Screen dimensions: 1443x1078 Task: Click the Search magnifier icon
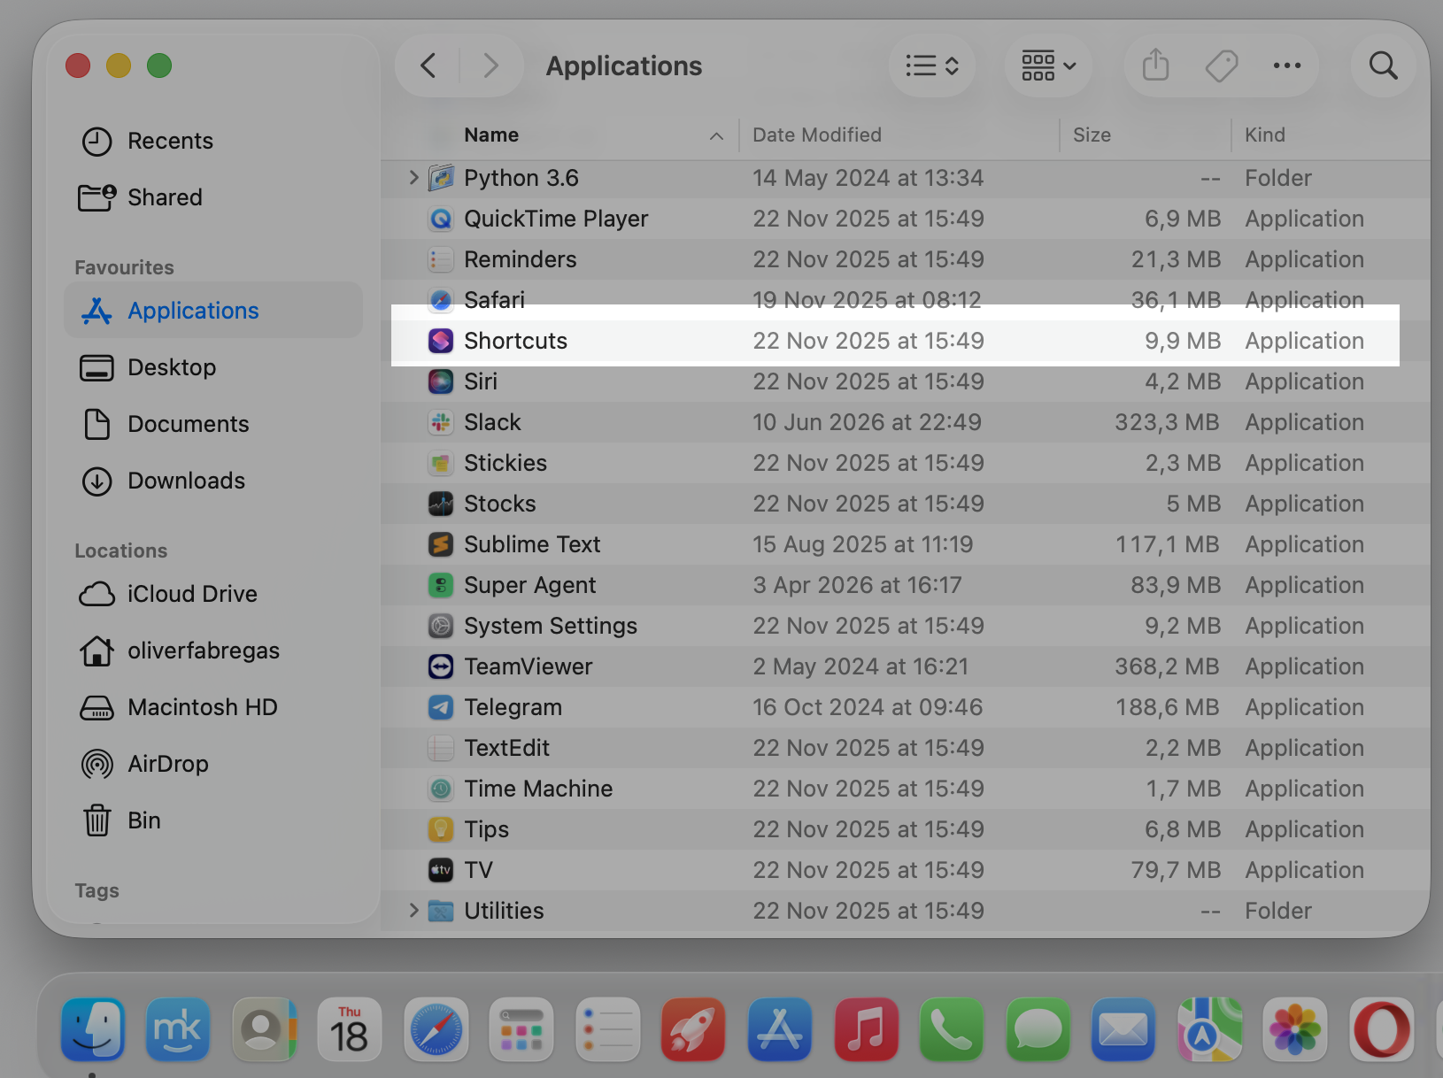(x=1383, y=65)
